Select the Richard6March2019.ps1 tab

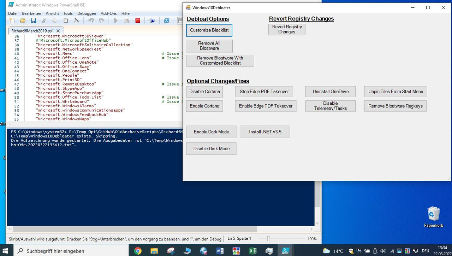click(x=34, y=30)
